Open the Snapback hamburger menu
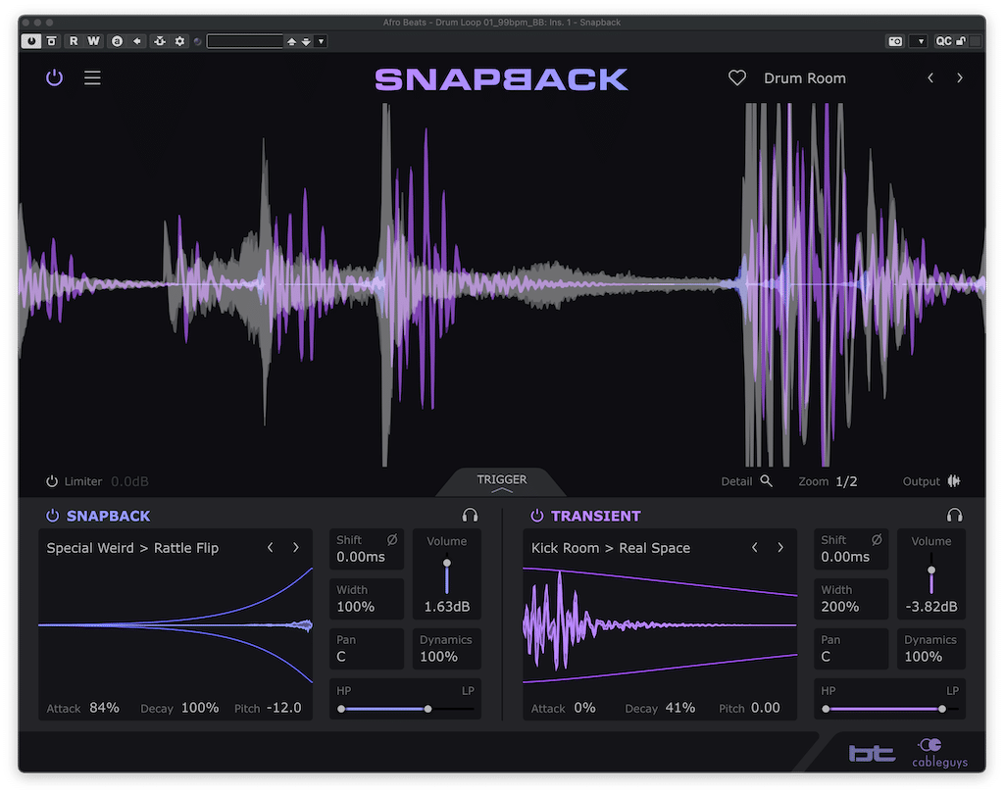Image resolution: width=1004 pixels, height=794 pixels. pos(92,78)
